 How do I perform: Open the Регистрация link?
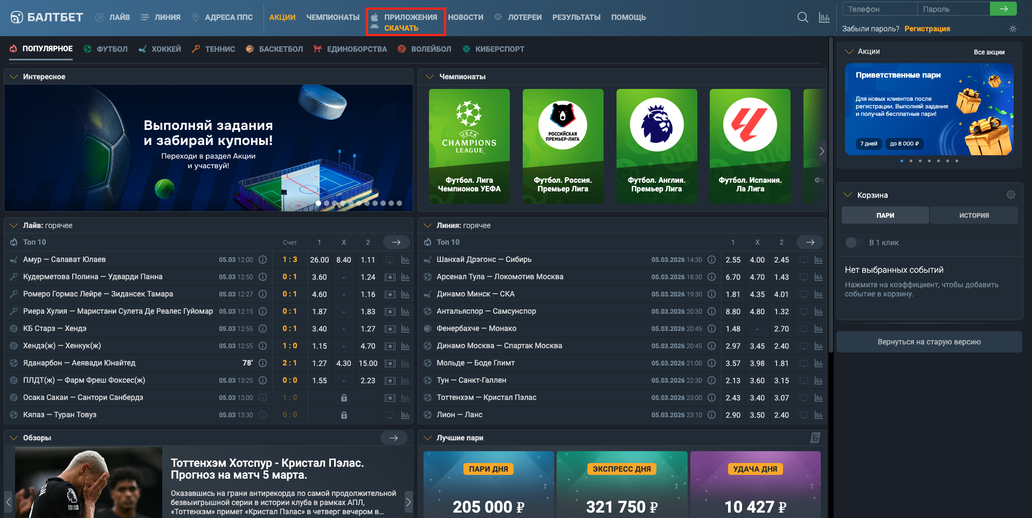pyautogui.click(x=927, y=29)
